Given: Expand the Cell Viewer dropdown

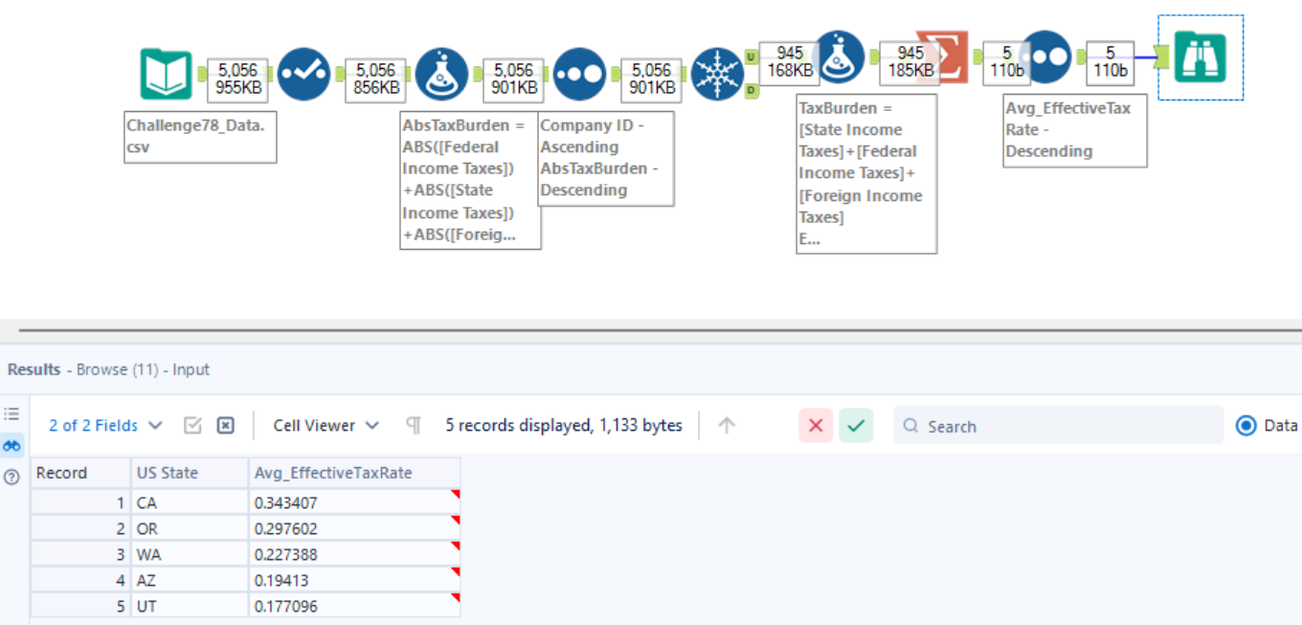Looking at the screenshot, I should click(325, 426).
